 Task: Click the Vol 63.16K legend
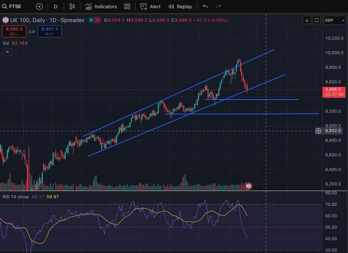15,43
